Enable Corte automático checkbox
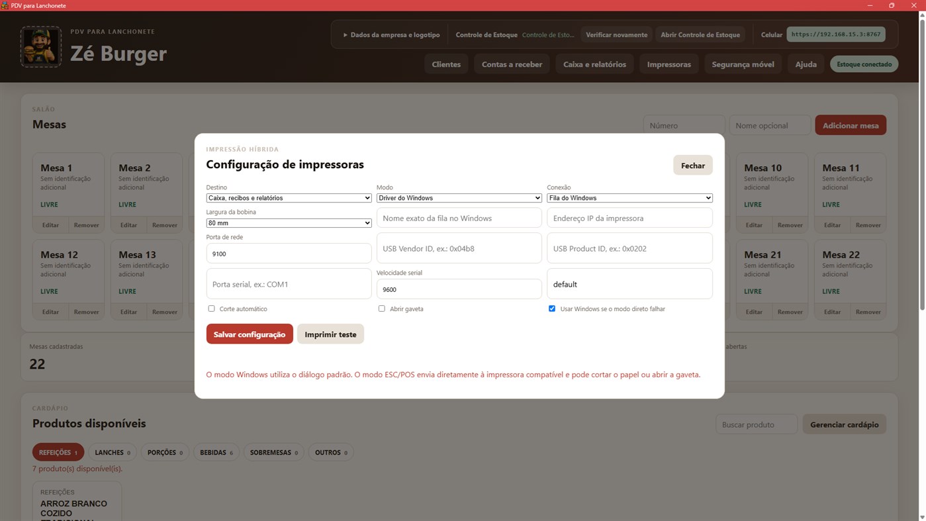The height and width of the screenshot is (521, 926). (x=212, y=308)
